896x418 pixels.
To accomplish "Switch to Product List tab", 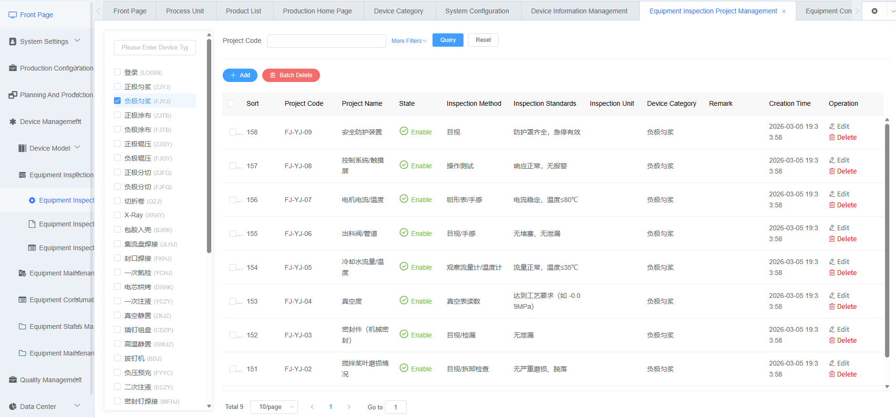I will [244, 11].
